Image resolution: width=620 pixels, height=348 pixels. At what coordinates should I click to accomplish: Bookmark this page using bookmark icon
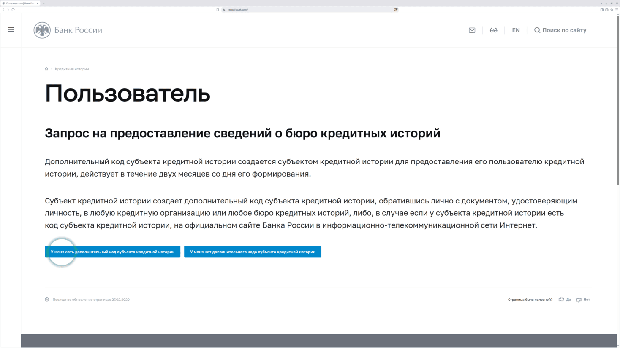[218, 10]
